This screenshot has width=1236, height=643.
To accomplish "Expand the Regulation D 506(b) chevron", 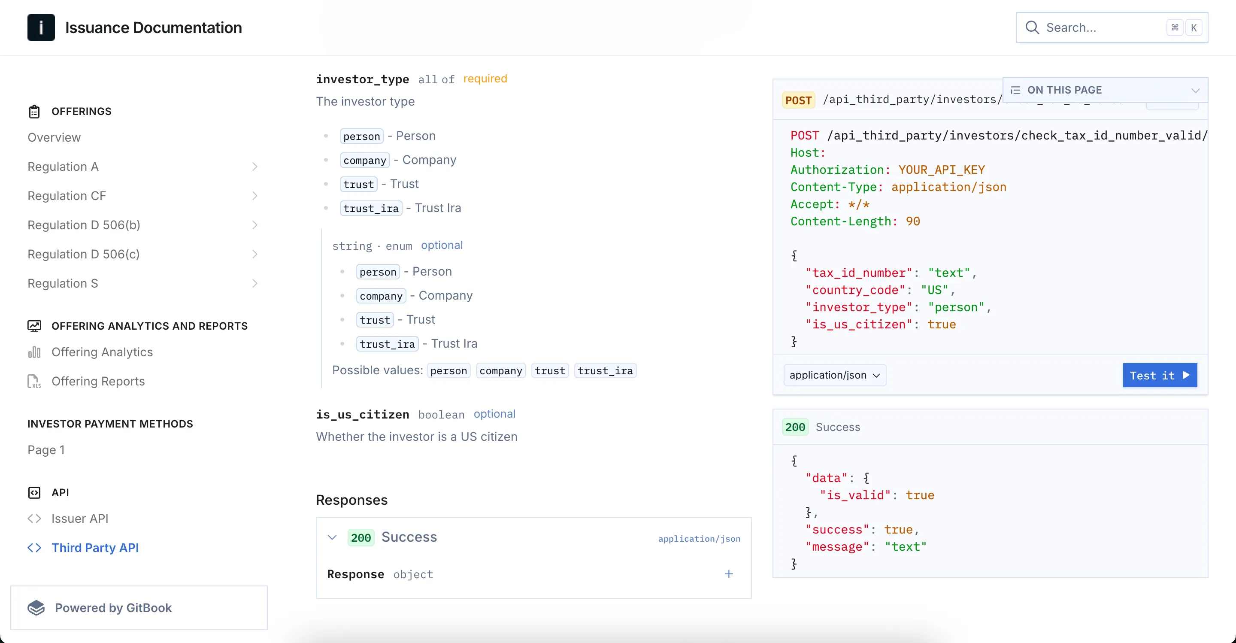I will [x=255, y=225].
